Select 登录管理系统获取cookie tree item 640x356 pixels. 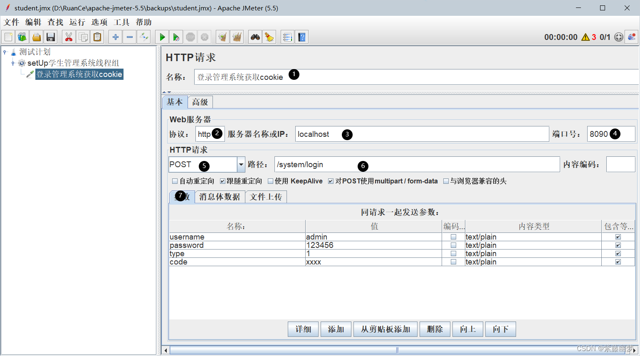[x=79, y=74]
